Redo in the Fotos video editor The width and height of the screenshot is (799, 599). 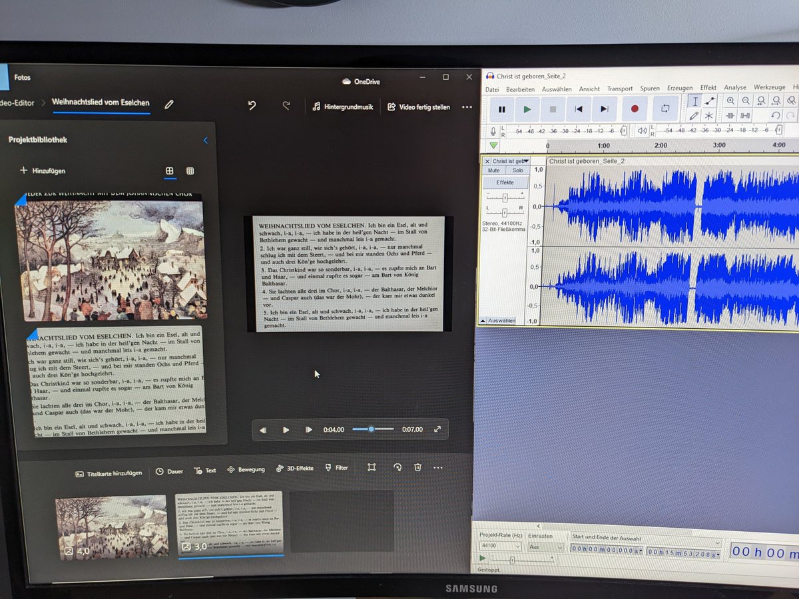286,105
